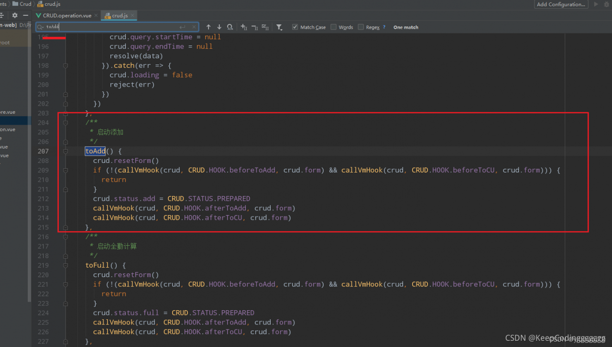Enable the Regex checkbox
The height and width of the screenshot is (347, 612).
pos(361,27)
